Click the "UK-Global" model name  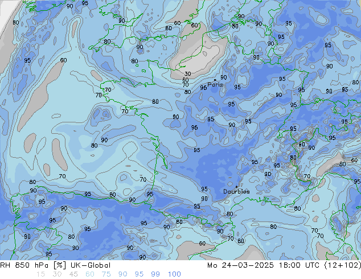pos(91,265)
